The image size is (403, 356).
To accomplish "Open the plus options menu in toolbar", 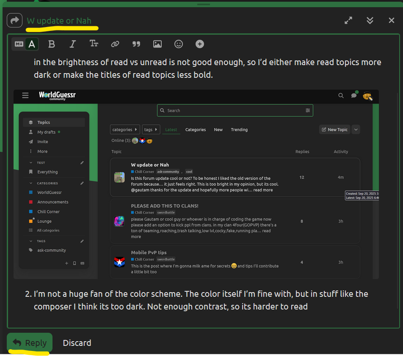I will 199,44.
